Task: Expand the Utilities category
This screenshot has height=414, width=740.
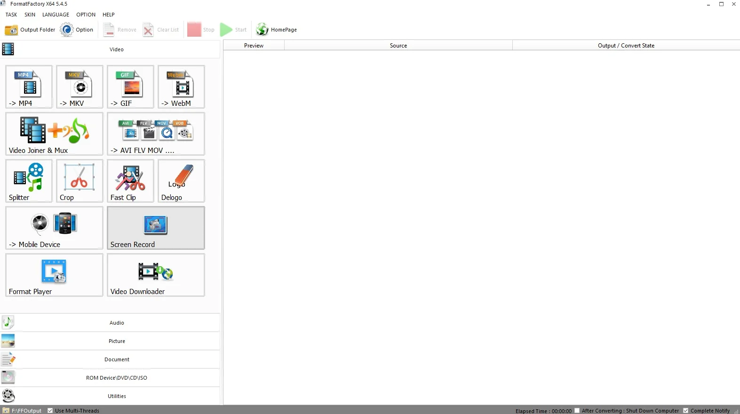Action: (110, 396)
